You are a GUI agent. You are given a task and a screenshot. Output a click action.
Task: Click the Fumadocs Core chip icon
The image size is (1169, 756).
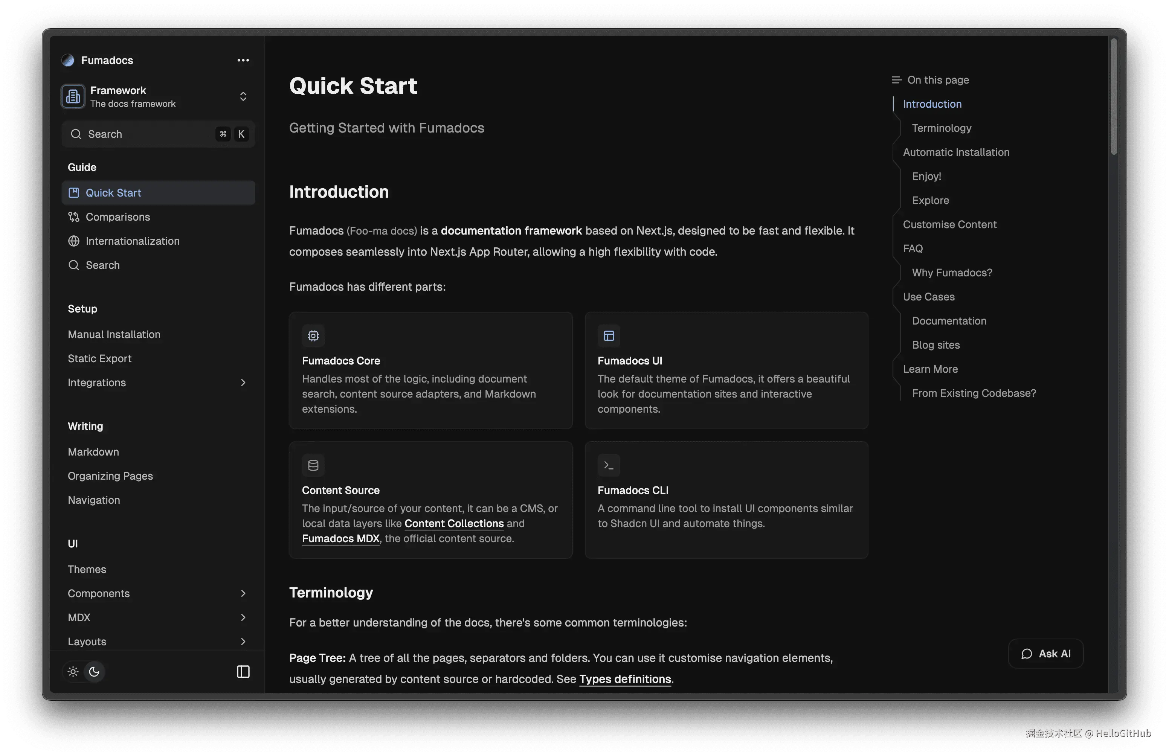313,336
